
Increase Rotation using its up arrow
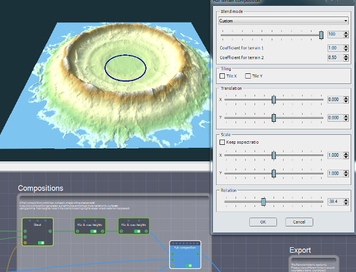click(x=346, y=200)
